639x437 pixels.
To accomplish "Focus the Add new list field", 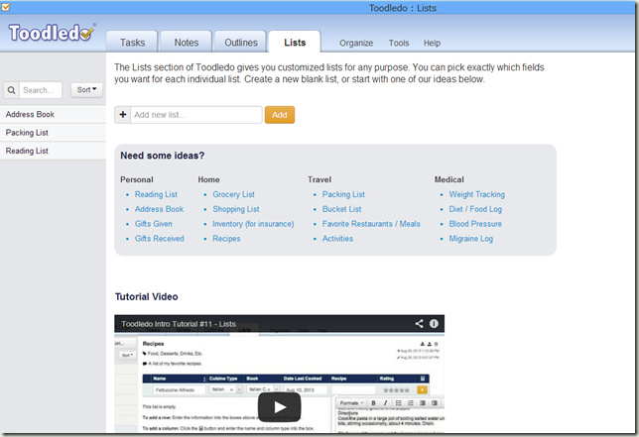I will tap(196, 115).
